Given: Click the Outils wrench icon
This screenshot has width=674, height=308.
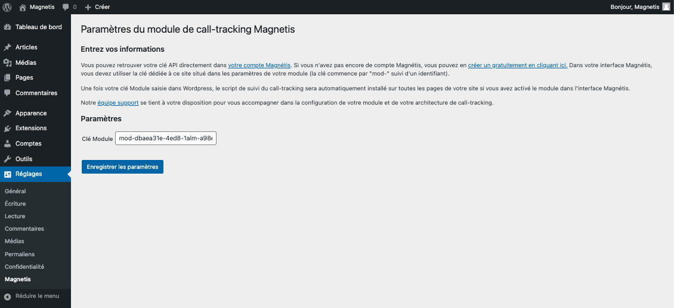Looking at the screenshot, I should [x=7, y=159].
